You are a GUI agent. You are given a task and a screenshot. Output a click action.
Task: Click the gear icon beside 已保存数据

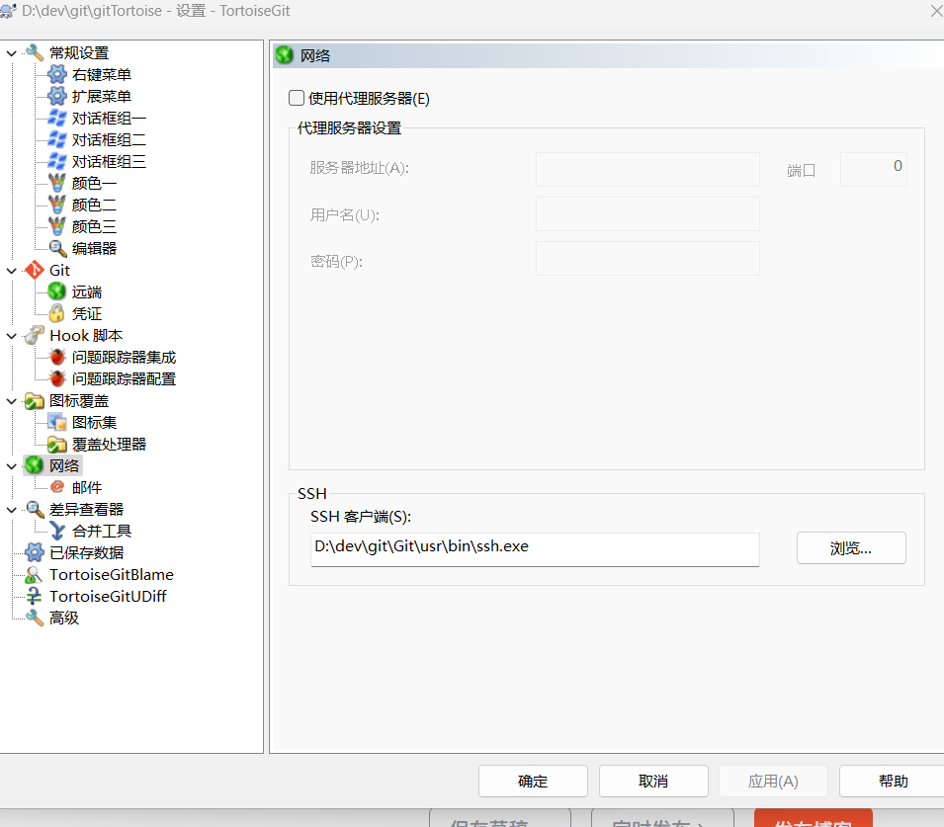coord(35,552)
